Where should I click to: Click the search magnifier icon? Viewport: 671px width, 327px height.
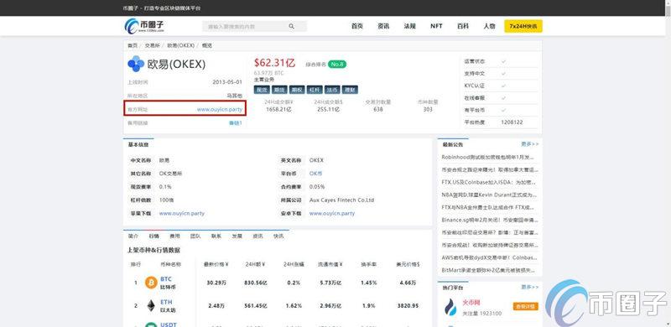(291, 26)
